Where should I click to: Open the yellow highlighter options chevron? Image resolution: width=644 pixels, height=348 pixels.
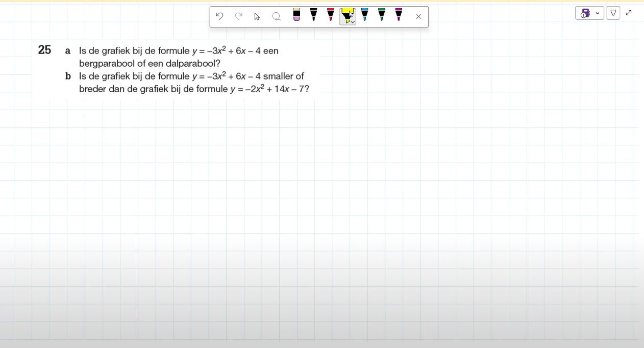tap(353, 22)
